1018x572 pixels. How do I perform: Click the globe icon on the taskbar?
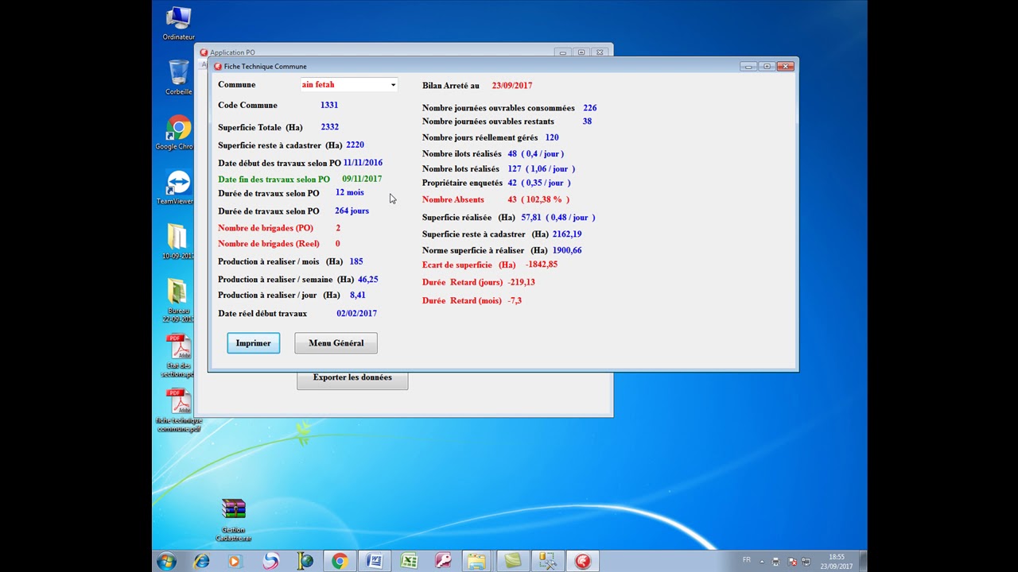pyautogui.click(x=305, y=562)
